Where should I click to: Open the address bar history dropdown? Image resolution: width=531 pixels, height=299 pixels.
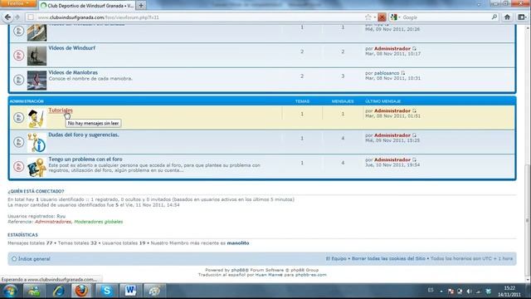click(x=375, y=17)
